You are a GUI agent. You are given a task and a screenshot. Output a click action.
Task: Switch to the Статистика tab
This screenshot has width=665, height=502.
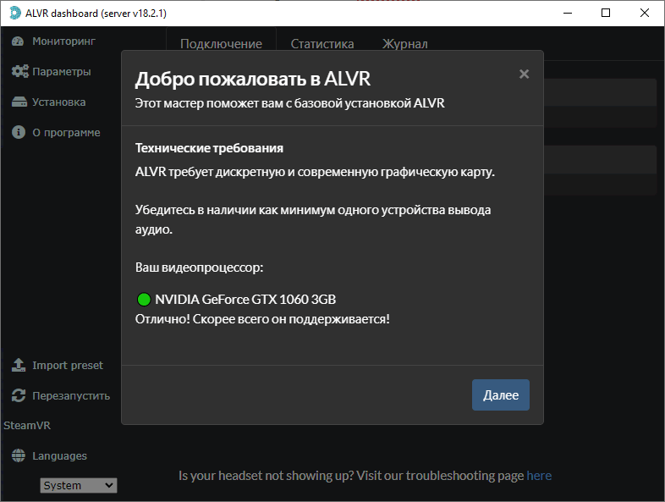coord(322,44)
